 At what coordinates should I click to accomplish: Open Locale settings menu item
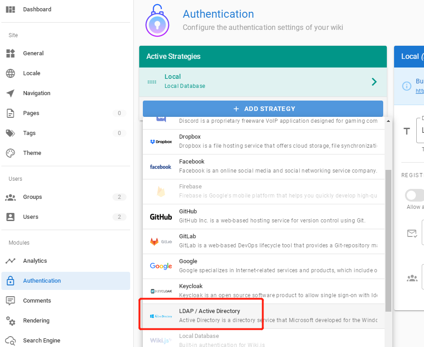point(66,73)
